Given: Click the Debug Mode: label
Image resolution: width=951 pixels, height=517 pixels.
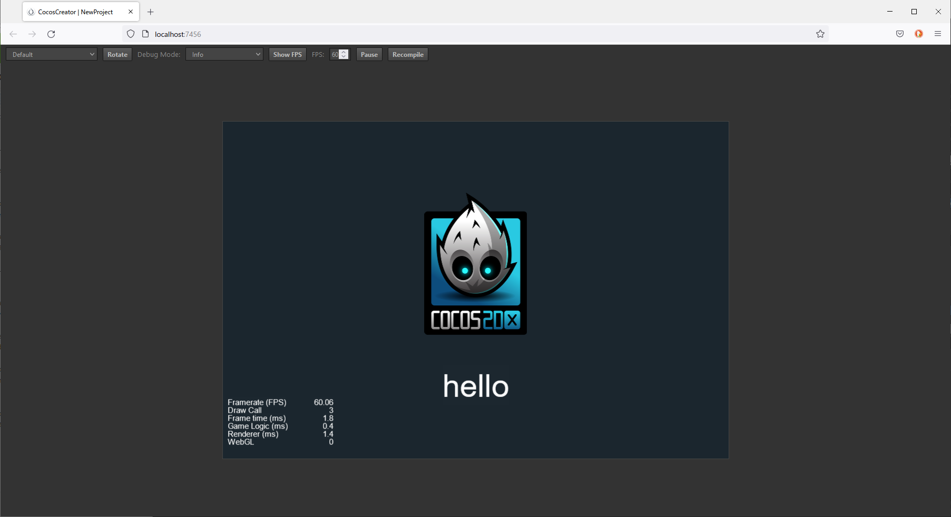Looking at the screenshot, I should tap(159, 55).
